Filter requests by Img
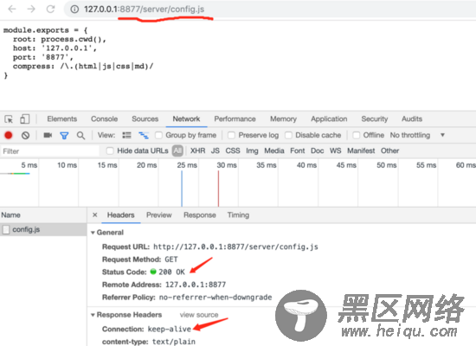 tap(252, 151)
